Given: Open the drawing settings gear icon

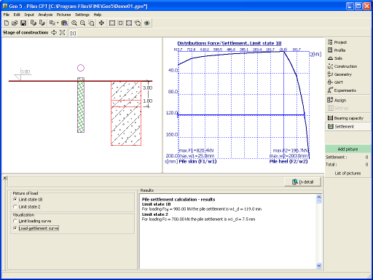Looking at the screenshot, I should pos(146,23).
